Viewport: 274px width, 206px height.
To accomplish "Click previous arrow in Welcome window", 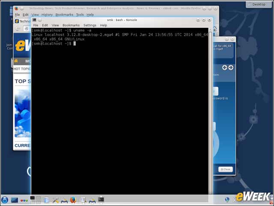I will [224, 67].
